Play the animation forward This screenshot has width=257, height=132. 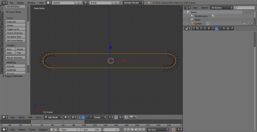pyautogui.click(x=136, y=129)
